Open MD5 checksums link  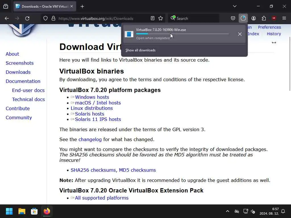pyautogui.click(x=137, y=170)
